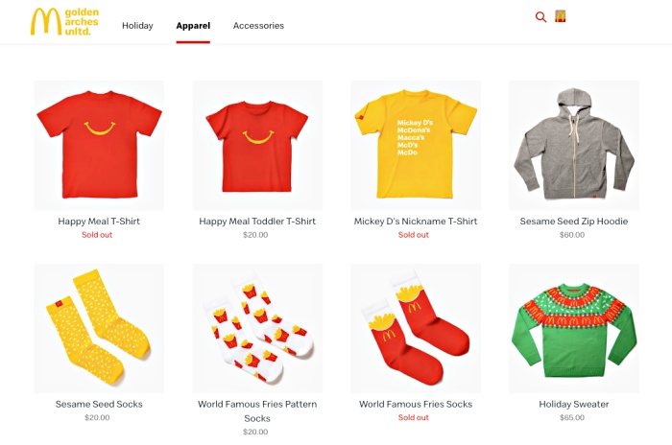Click the Golden Arches Unltd. logo
Screen dimensions: 672x445
pyautogui.click(x=64, y=21)
